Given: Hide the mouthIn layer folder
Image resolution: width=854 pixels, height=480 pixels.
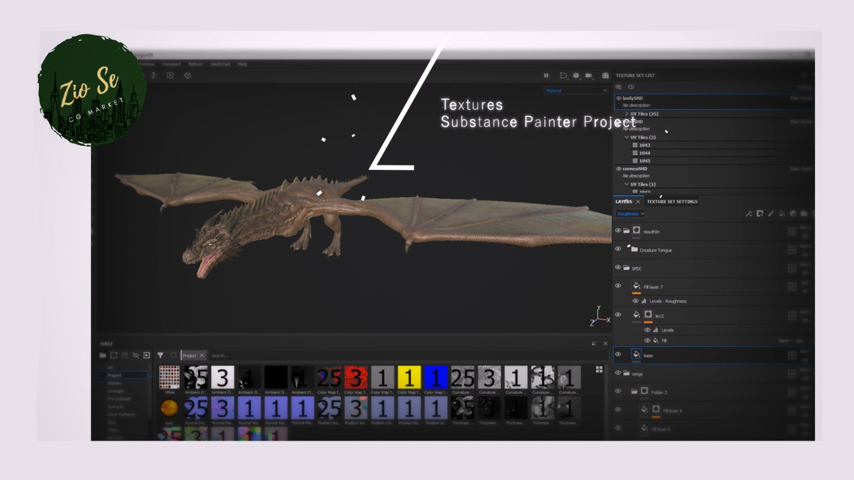Looking at the screenshot, I should pyautogui.click(x=618, y=230).
